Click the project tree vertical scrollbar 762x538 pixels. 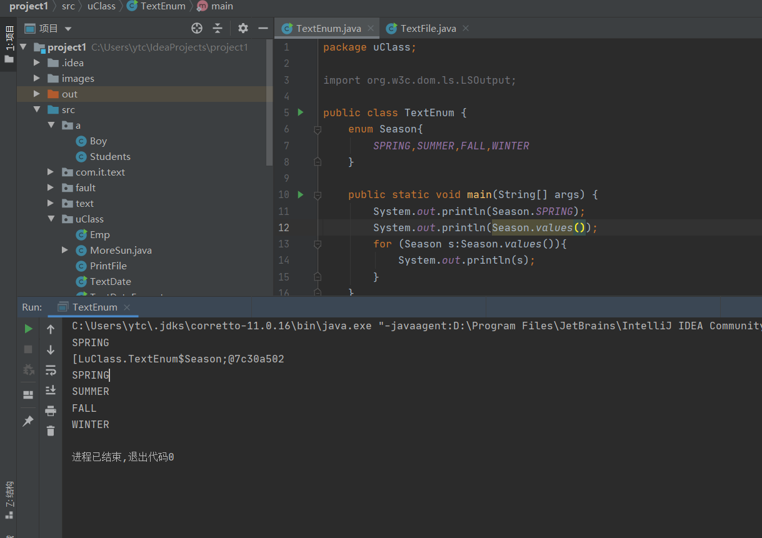(x=269, y=103)
